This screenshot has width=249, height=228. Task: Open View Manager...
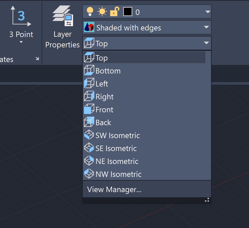tap(147, 189)
